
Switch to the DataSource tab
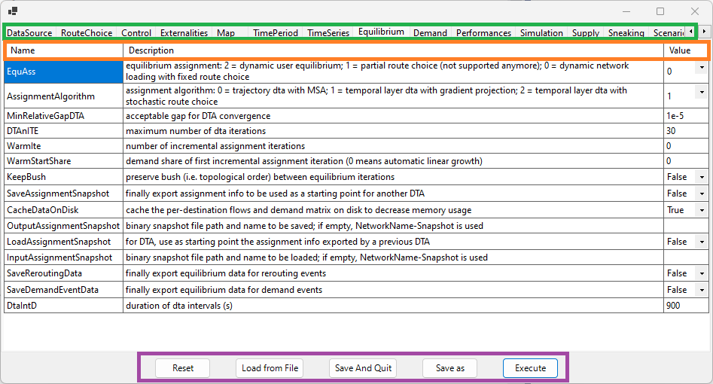pos(29,33)
